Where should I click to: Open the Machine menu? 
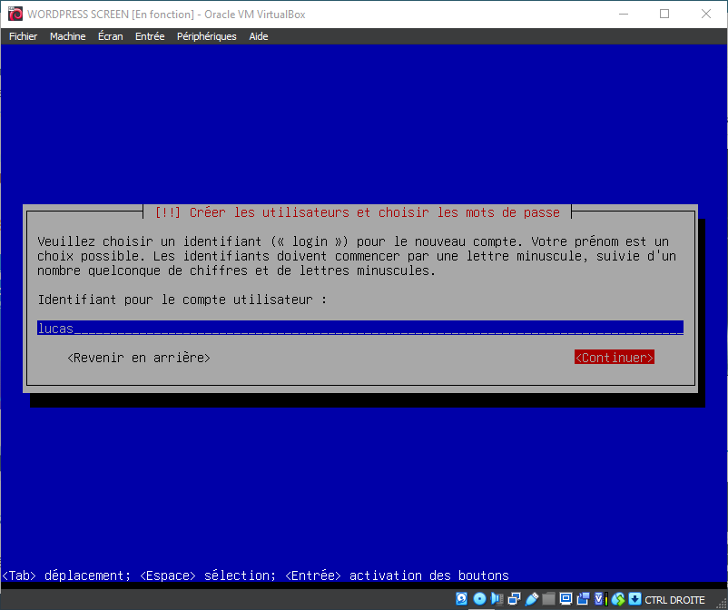click(67, 36)
